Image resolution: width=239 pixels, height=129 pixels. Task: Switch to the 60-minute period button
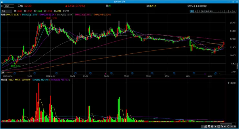[x=234, y=11]
